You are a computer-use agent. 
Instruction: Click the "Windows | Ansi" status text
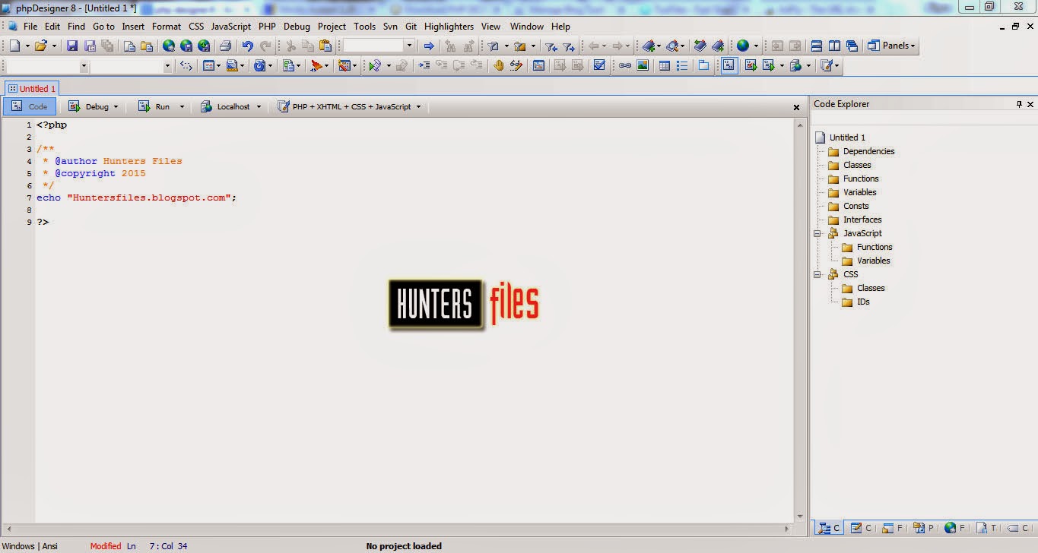point(30,546)
